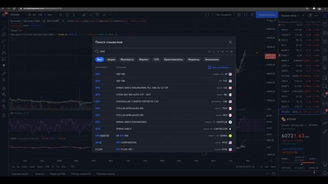Open the Редактор Pine bottom tab
Viewport: 328px width, 184px height.
[57, 174]
